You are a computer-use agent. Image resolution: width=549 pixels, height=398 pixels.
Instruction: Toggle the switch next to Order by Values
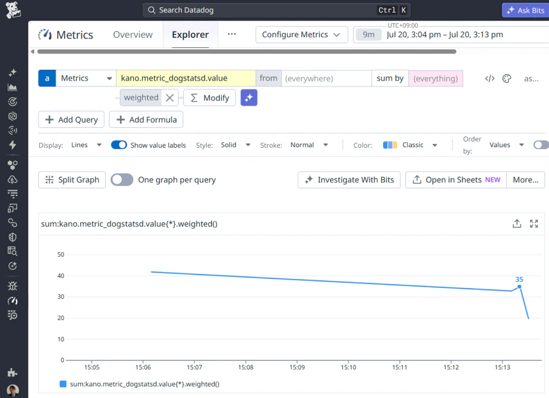541,145
